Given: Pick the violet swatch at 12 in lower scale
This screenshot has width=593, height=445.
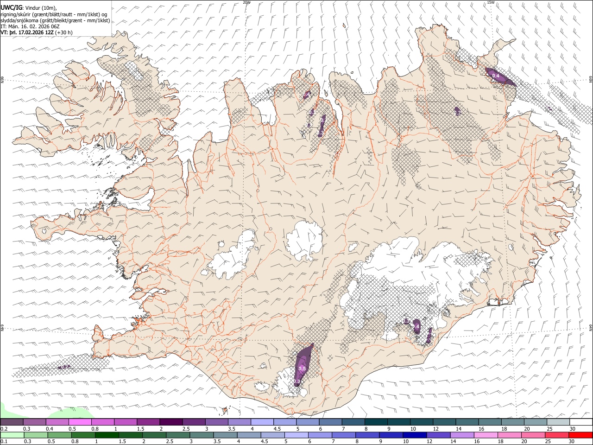Looking at the screenshot, I should (x=438, y=435).
